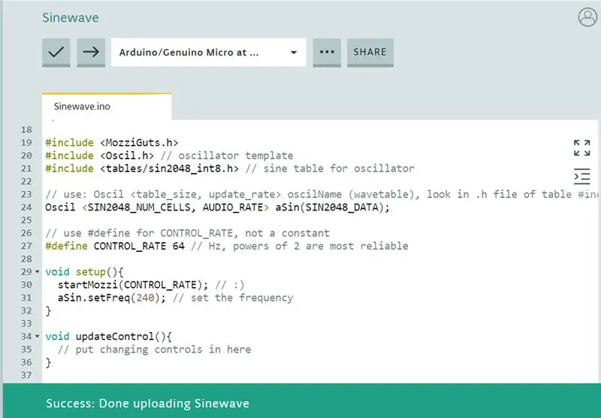Toggle fullscreen editor icon

[581, 148]
